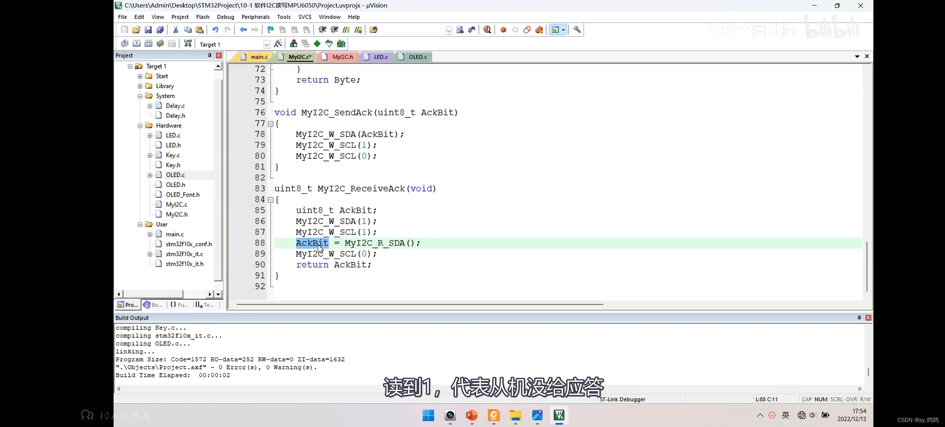Insert breakpoint red dot icon
The height and width of the screenshot is (427, 945).
click(503, 30)
